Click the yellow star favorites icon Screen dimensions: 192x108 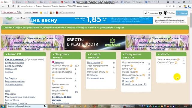(x=41, y=13)
